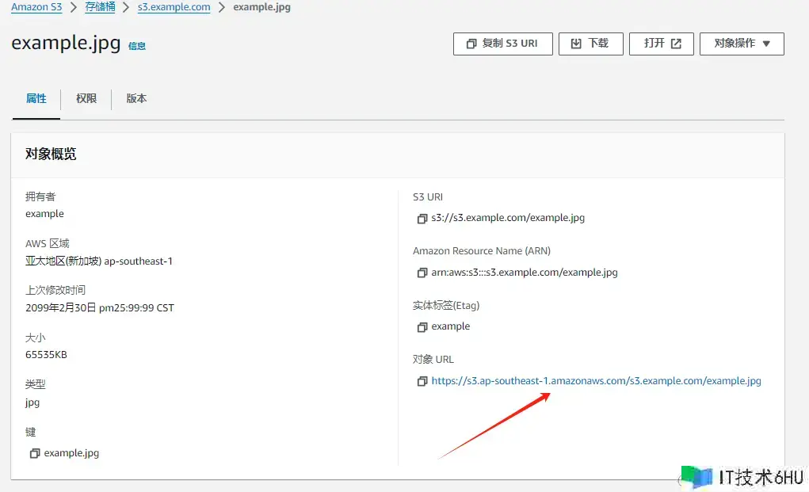Copy the key example.jpg icon

[35, 453]
